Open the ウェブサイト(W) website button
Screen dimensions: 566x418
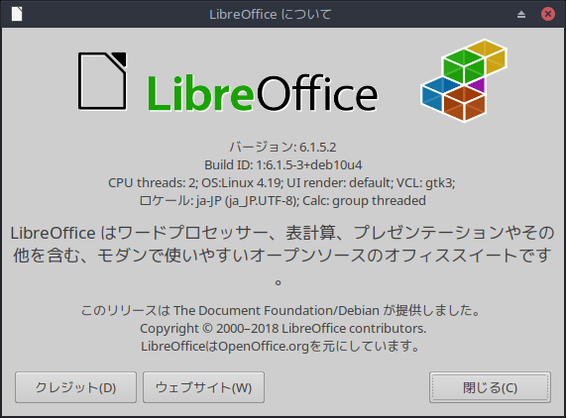[x=203, y=387]
